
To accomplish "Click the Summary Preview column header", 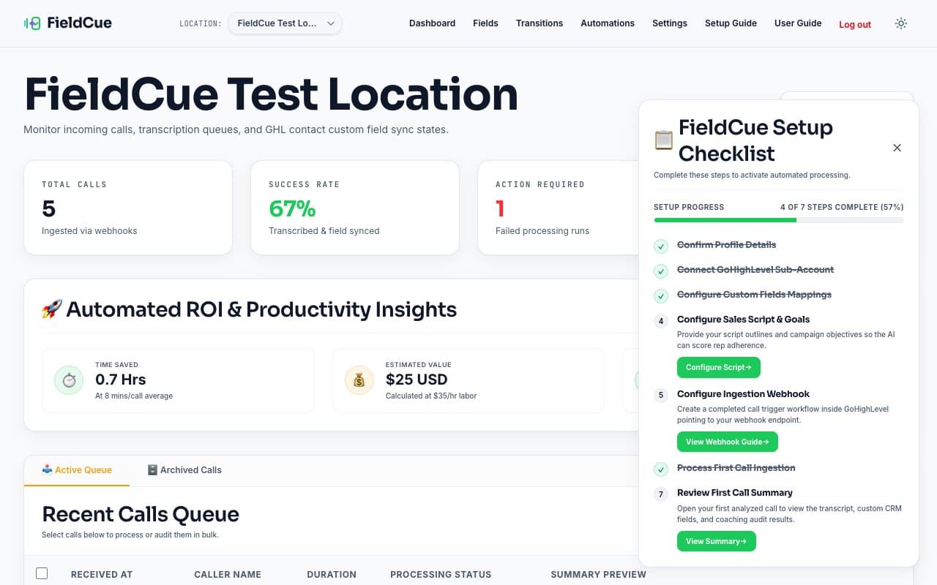I will (598, 574).
